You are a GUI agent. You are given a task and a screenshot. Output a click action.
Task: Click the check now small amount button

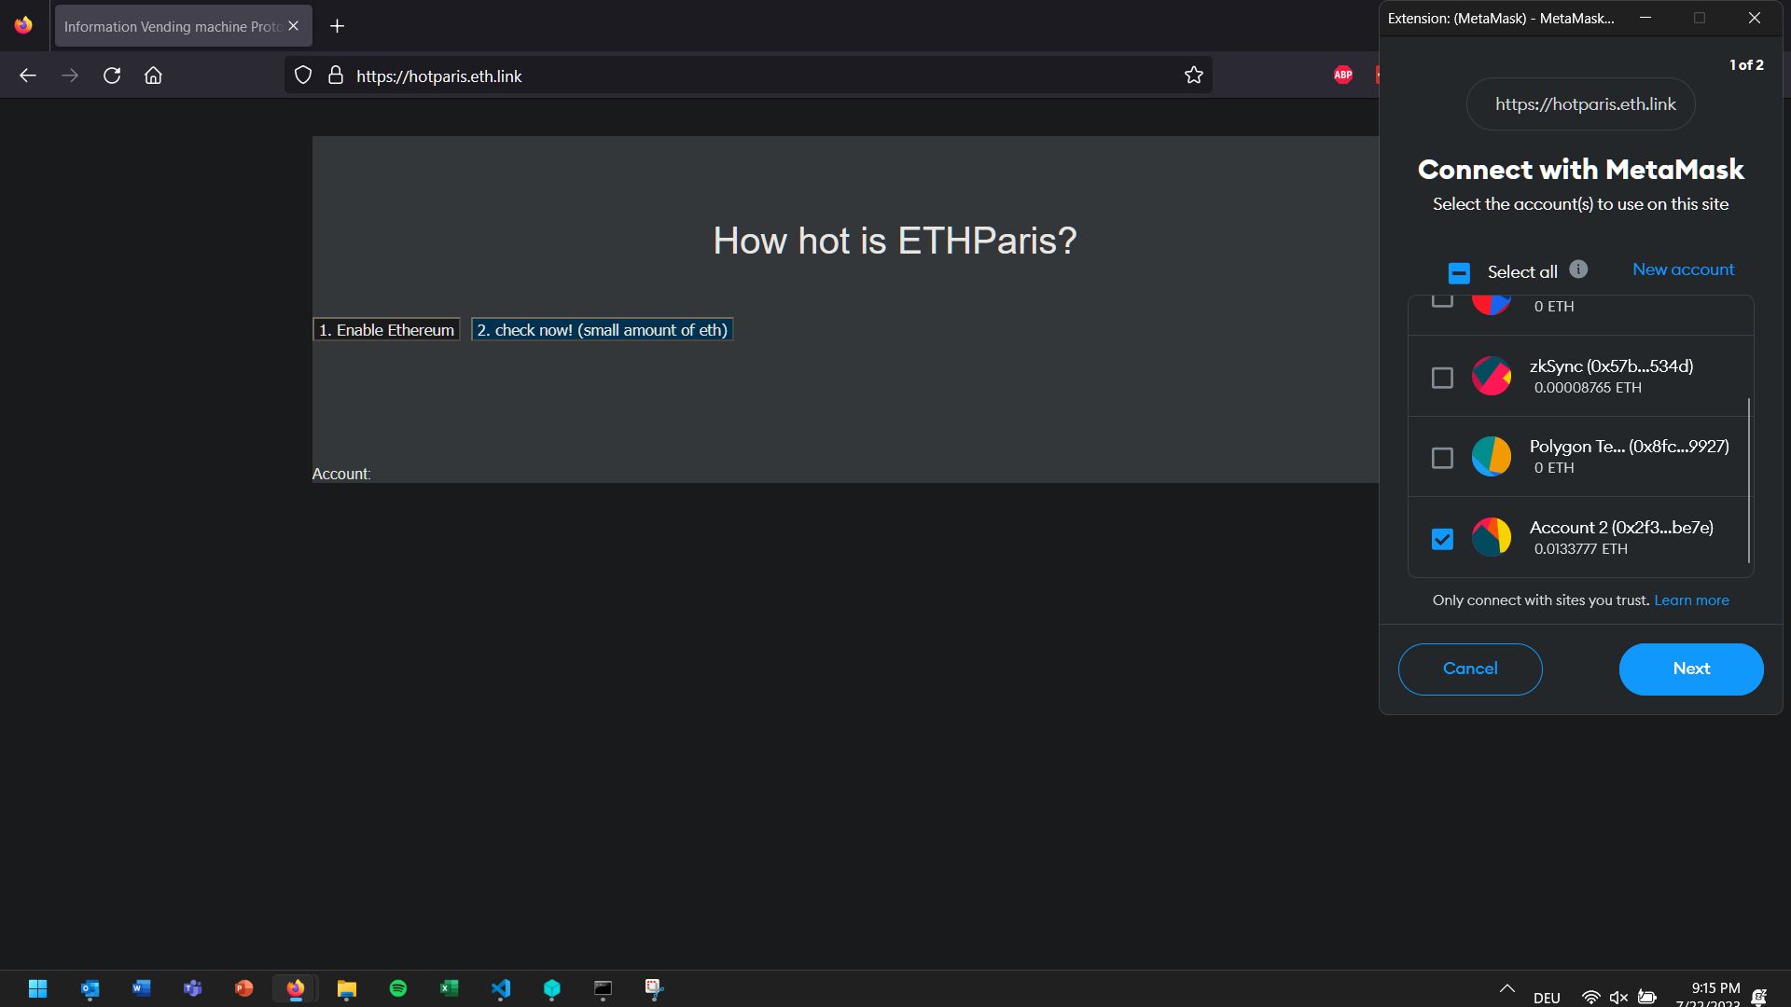point(601,329)
